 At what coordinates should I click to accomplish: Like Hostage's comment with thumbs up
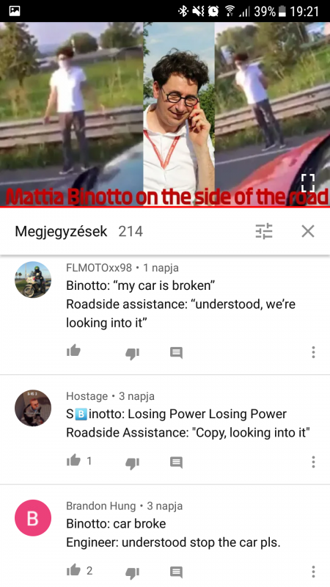(73, 461)
